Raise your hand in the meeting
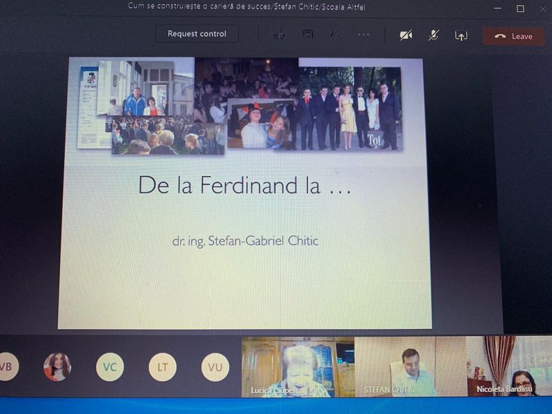Image resolution: width=552 pixels, height=414 pixels. click(x=335, y=34)
